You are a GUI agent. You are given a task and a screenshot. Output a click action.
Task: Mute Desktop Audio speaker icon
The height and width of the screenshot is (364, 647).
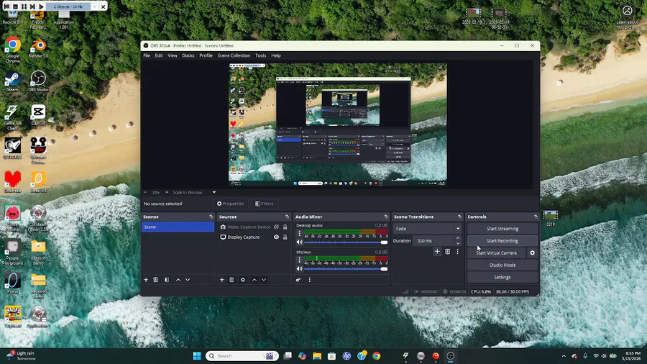click(300, 242)
